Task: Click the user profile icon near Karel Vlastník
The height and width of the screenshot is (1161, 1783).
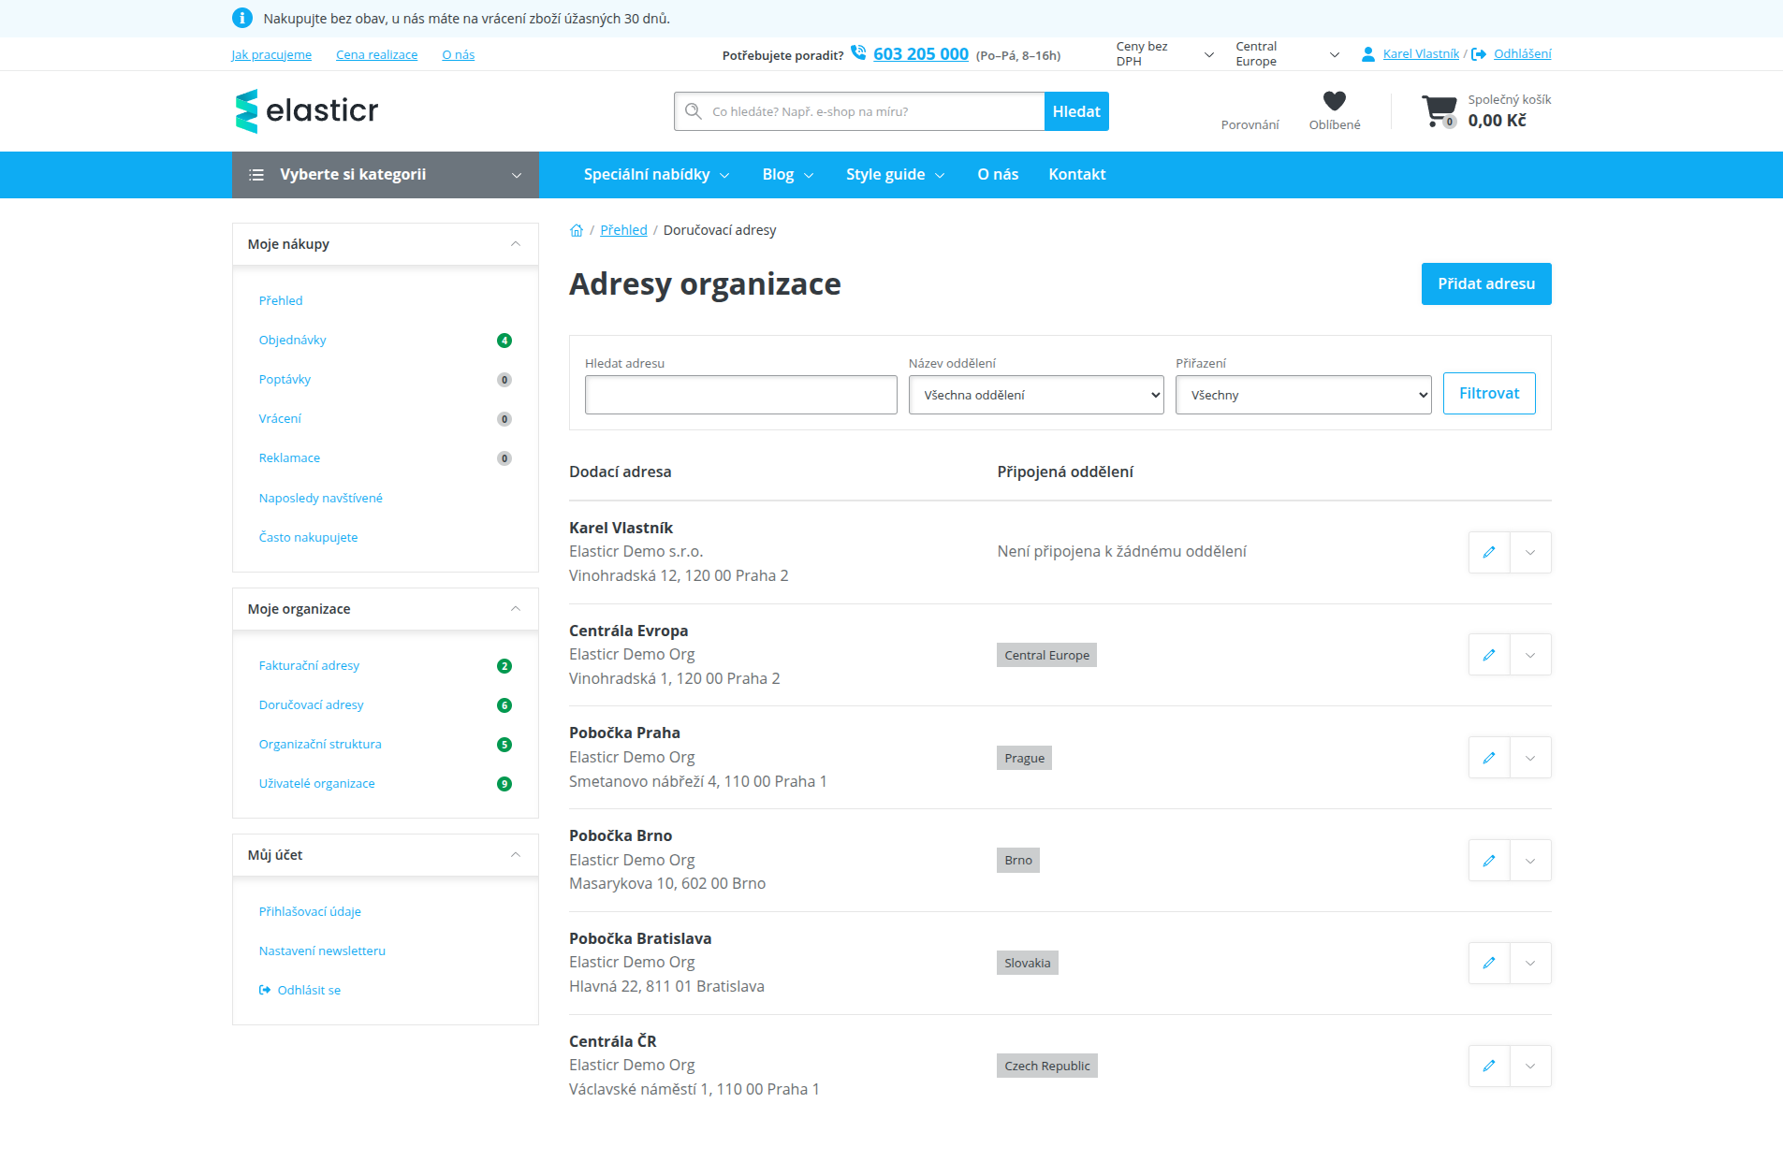Action: click(1368, 54)
